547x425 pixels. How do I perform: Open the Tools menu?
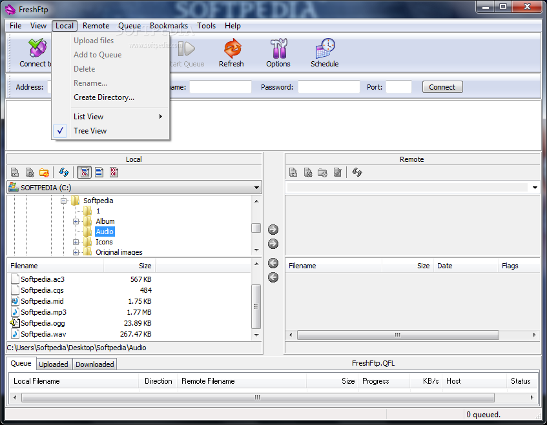[x=206, y=26]
